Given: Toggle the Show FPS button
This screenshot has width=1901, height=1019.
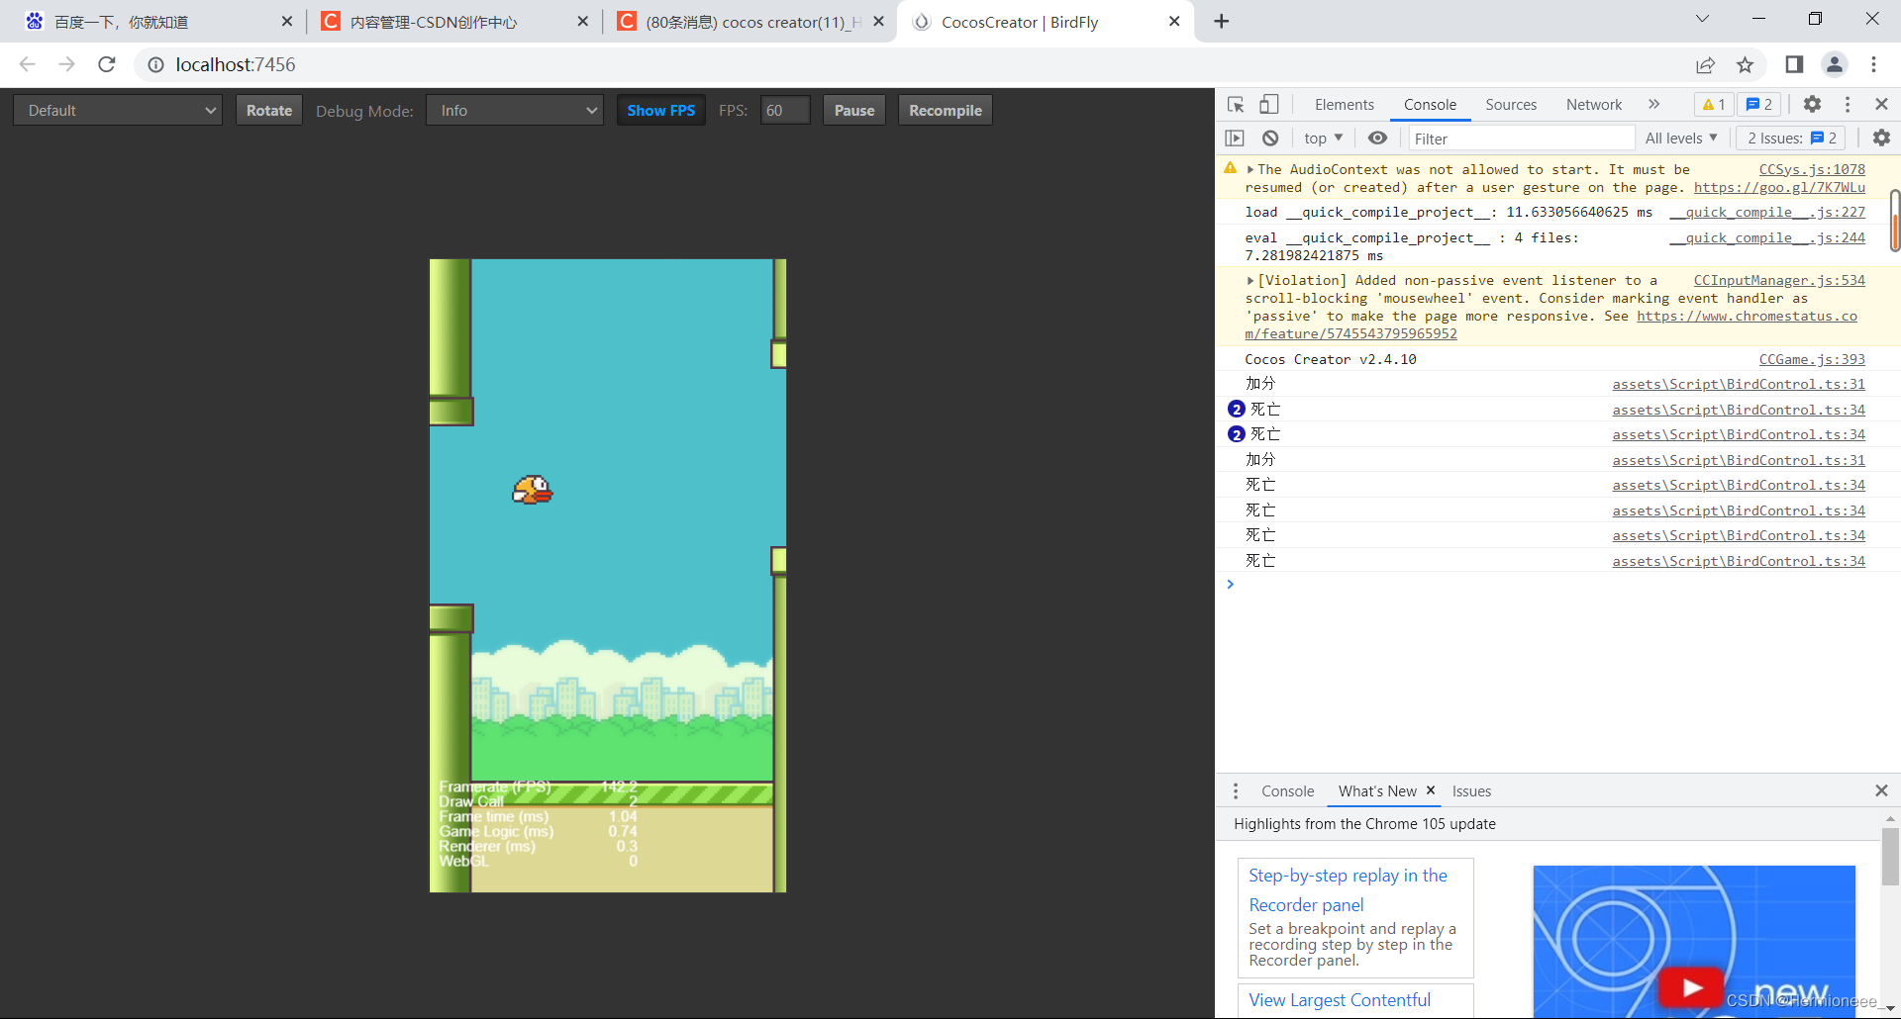Looking at the screenshot, I should (661, 110).
